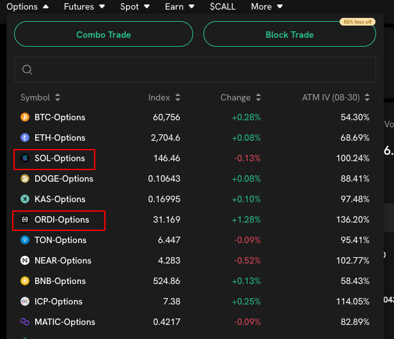Sort list by Index column
This screenshot has width=394, height=339.
(x=164, y=98)
